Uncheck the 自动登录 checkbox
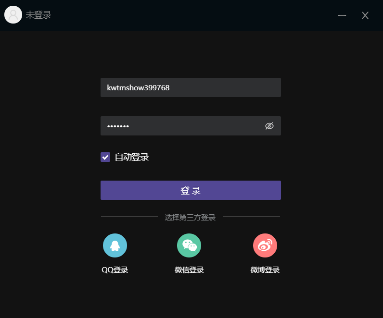 pos(105,157)
